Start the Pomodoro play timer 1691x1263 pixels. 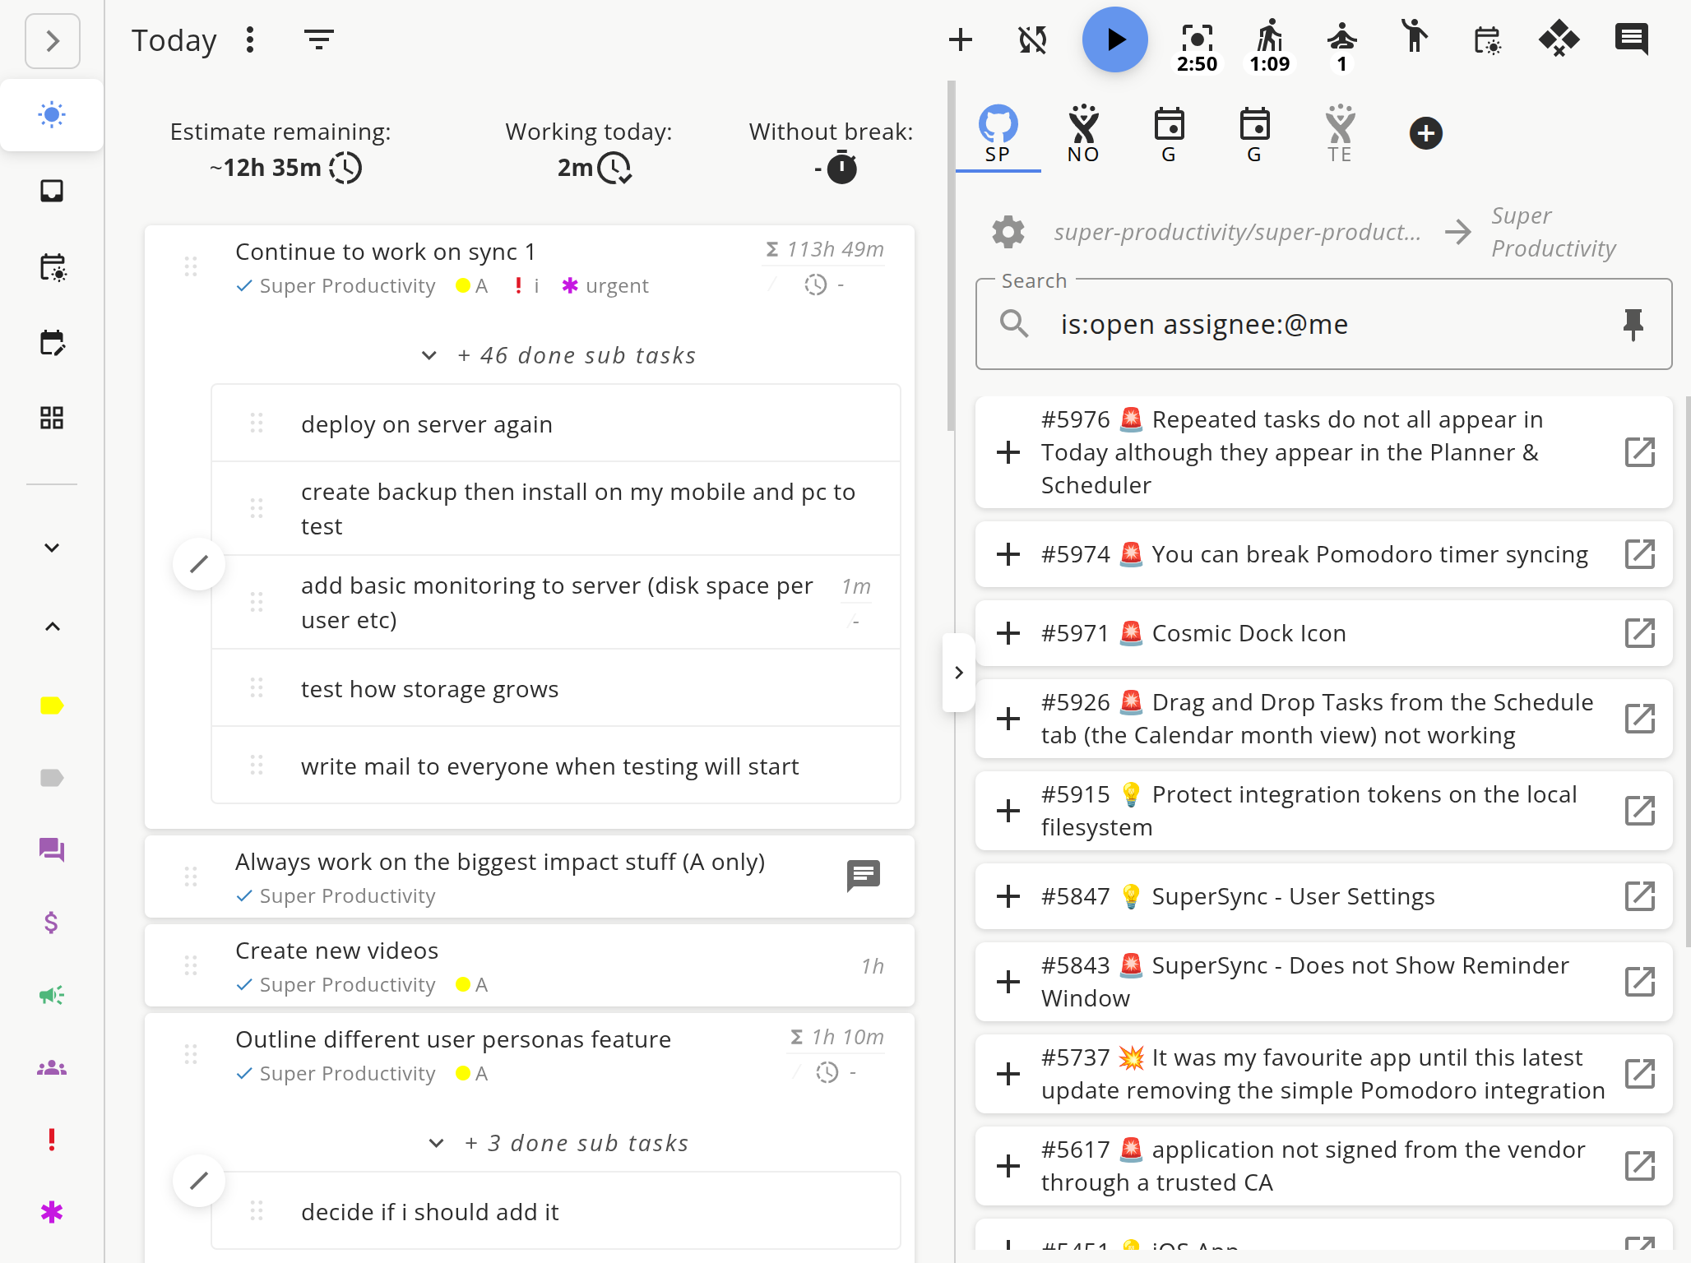click(1114, 39)
